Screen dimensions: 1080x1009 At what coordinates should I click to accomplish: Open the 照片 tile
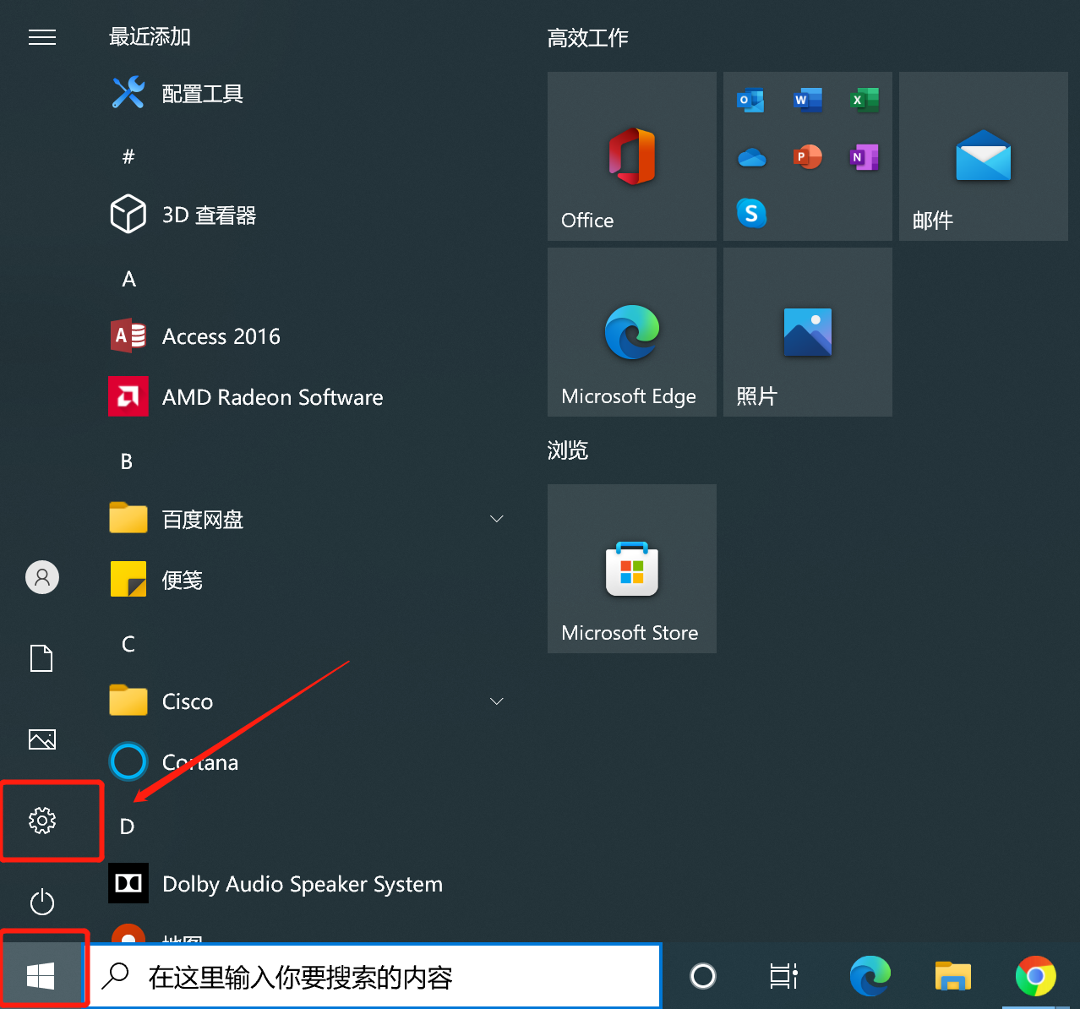tap(807, 332)
